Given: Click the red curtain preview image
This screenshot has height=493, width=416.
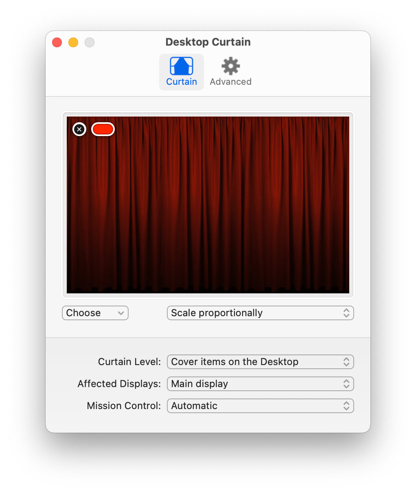Looking at the screenshot, I should (208, 205).
